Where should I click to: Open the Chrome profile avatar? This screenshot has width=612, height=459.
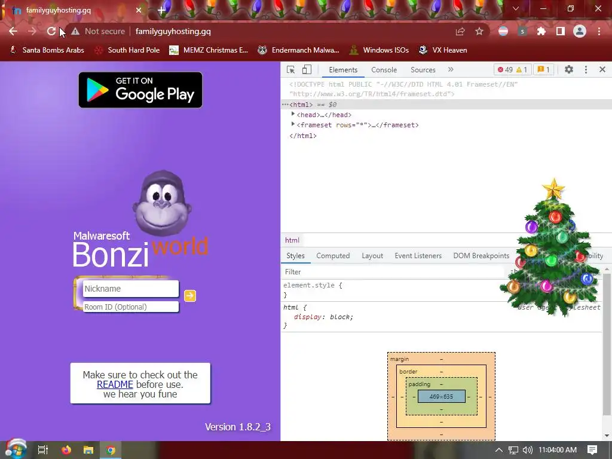pyautogui.click(x=580, y=31)
